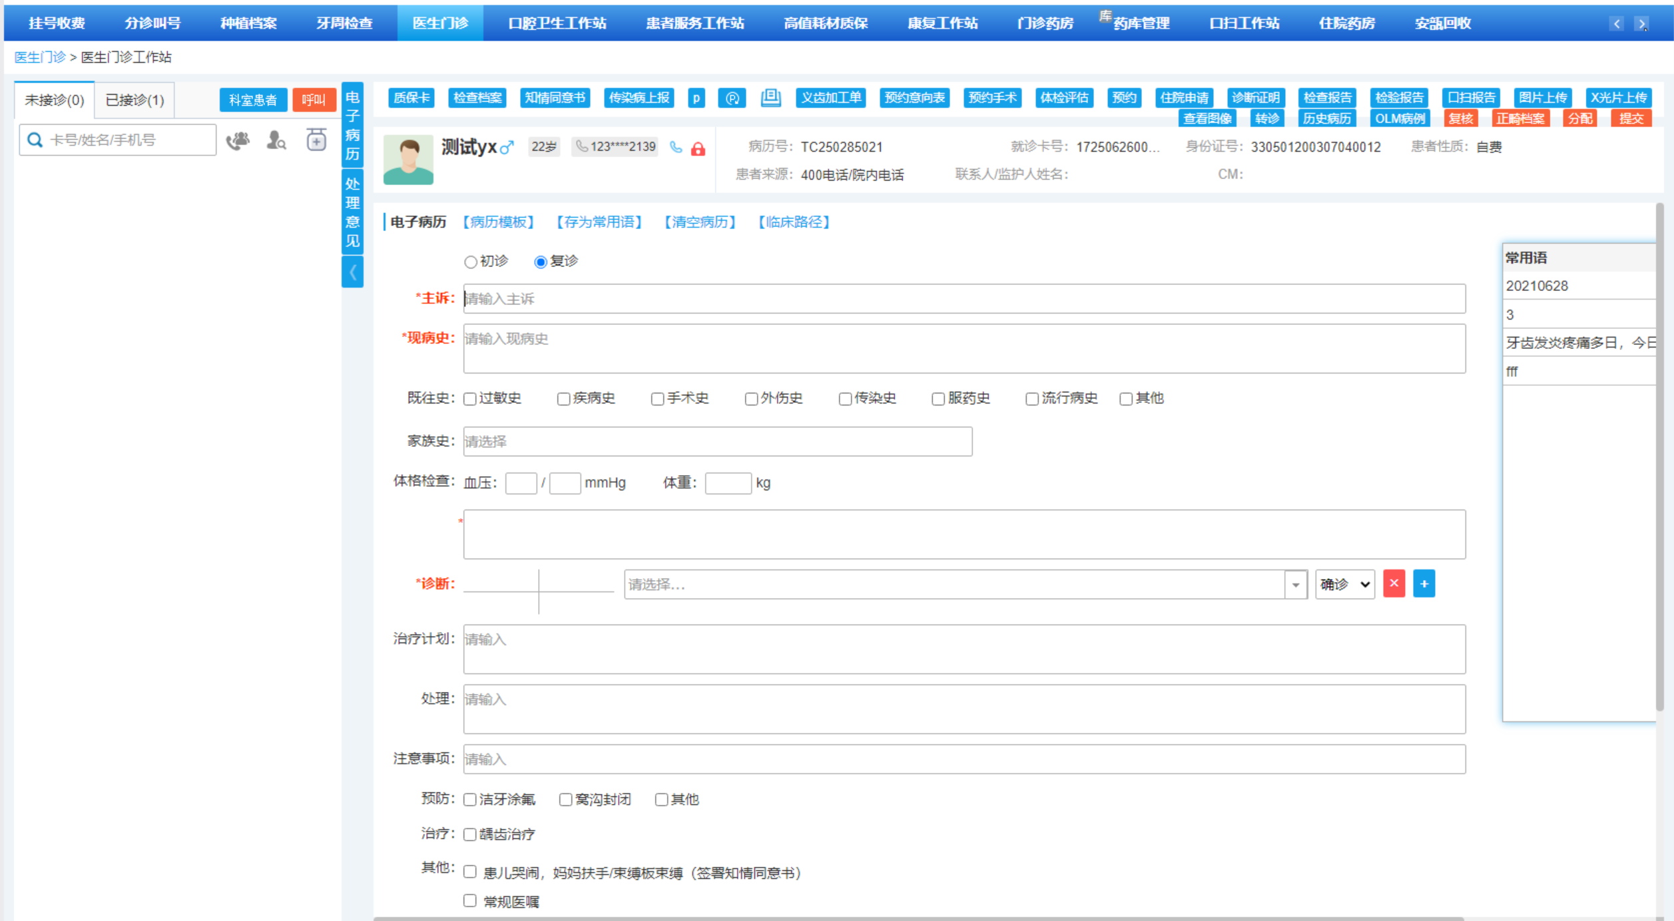The image size is (1674, 921).
Task: Click the medical kit plus icon
Action: (x=316, y=141)
